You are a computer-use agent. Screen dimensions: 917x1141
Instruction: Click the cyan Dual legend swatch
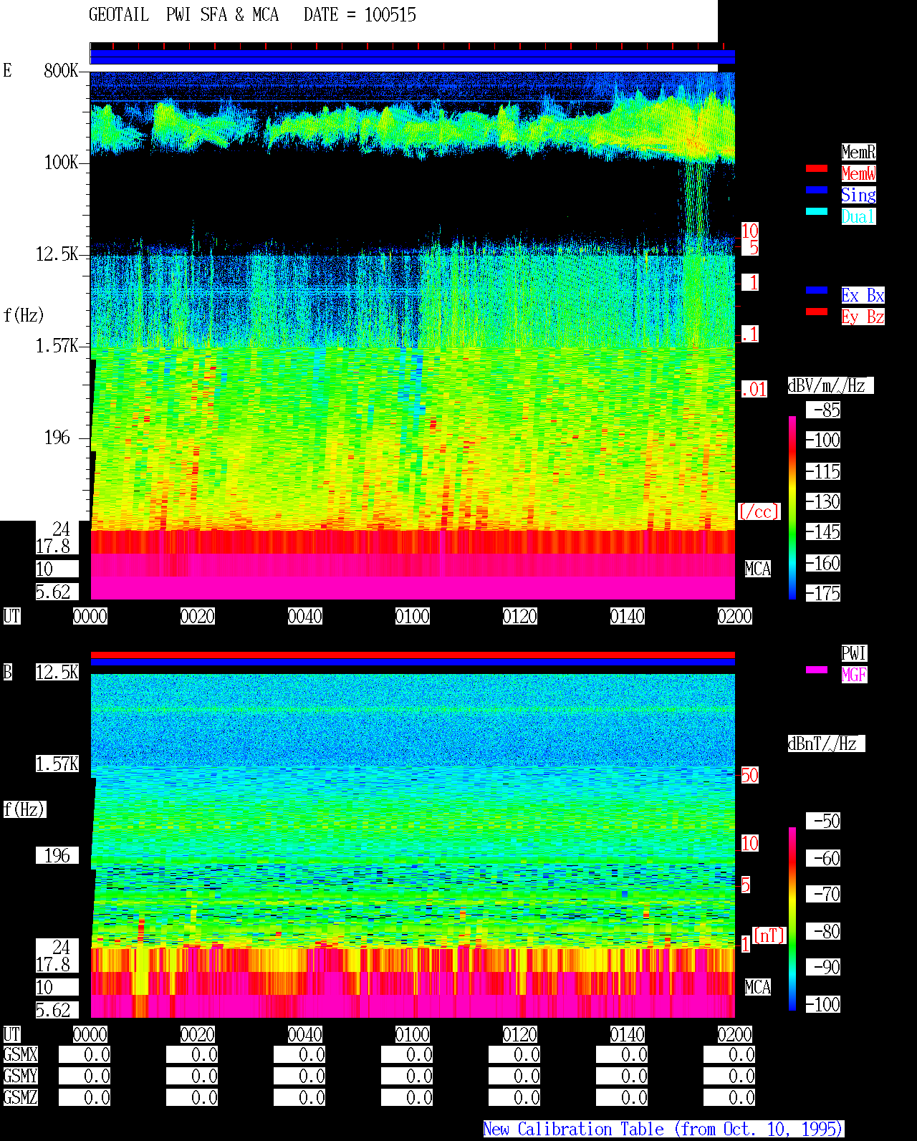tap(817, 211)
